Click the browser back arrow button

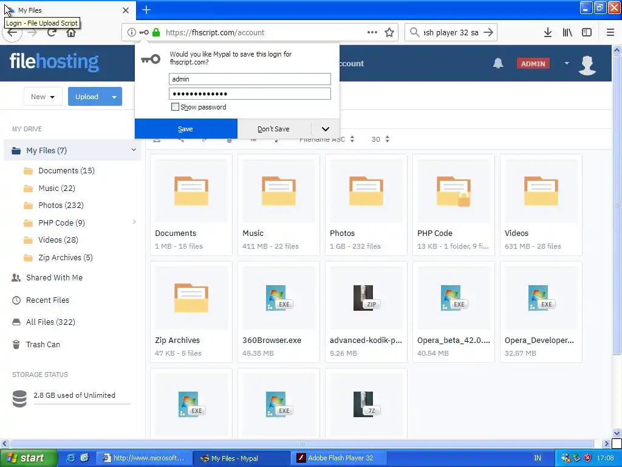click(12, 33)
